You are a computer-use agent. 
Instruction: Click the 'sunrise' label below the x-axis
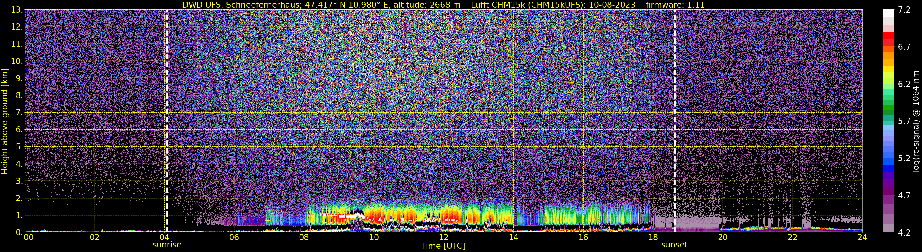(x=167, y=245)
